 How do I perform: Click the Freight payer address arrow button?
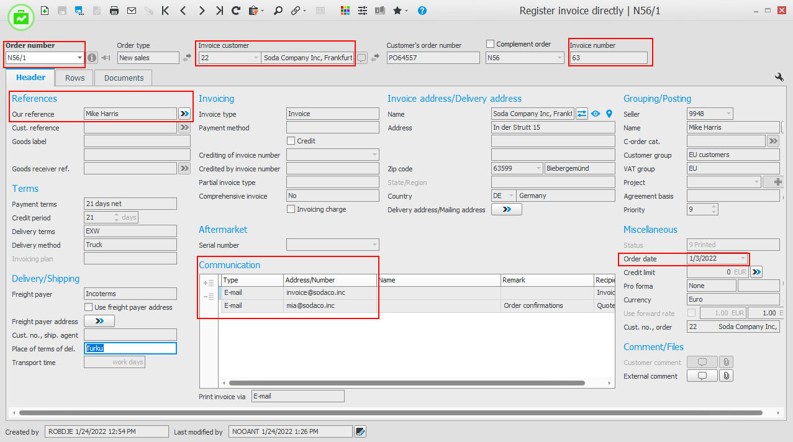coord(99,322)
